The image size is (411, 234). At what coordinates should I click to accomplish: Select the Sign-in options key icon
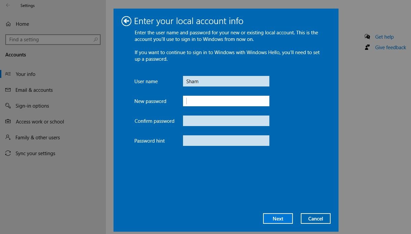(8, 106)
